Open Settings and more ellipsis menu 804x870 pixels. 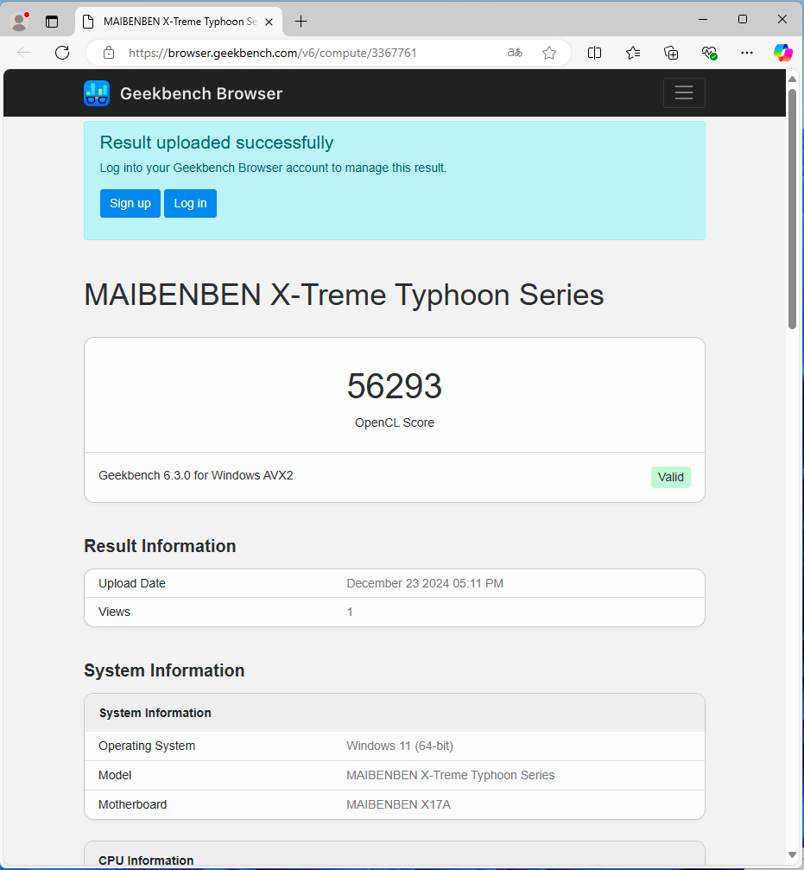tap(747, 53)
